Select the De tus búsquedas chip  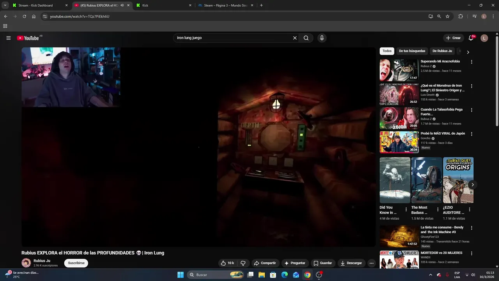point(412,51)
